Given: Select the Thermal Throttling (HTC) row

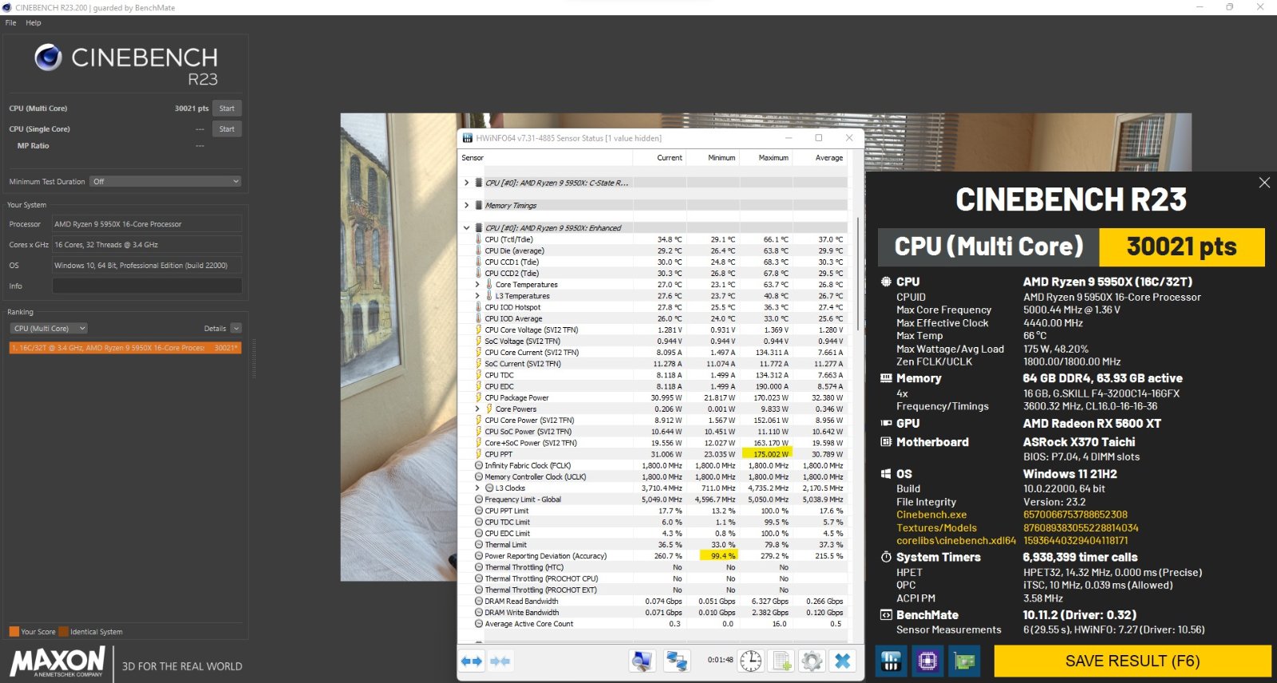Looking at the screenshot, I should coord(654,567).
